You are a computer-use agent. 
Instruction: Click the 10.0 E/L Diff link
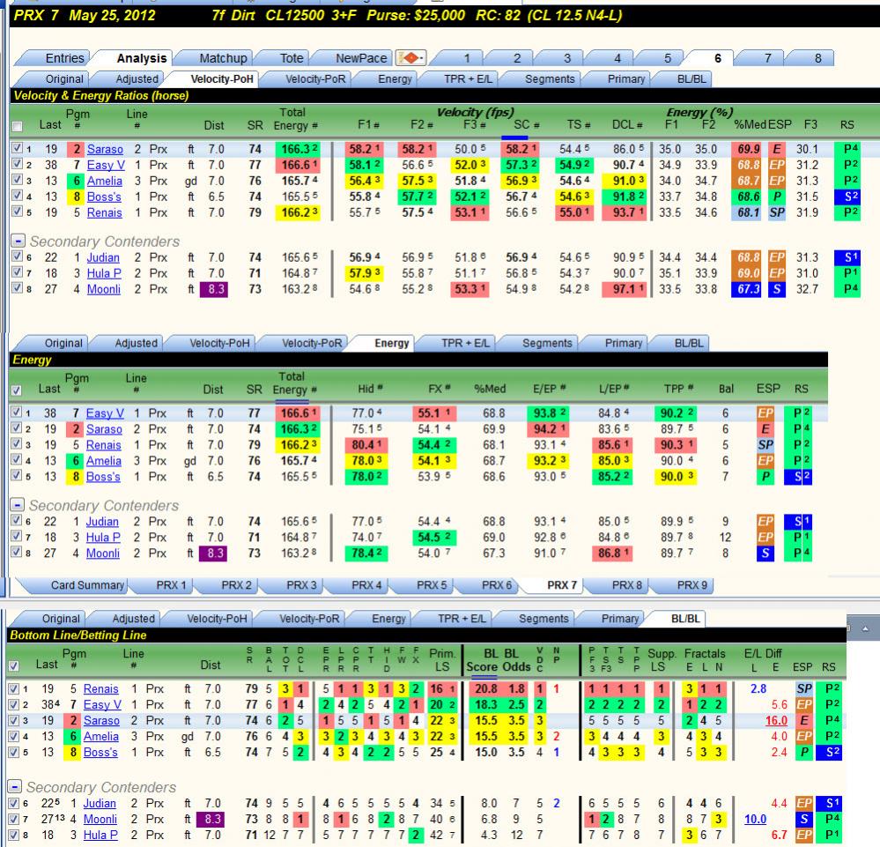click(x=756, y=819)
